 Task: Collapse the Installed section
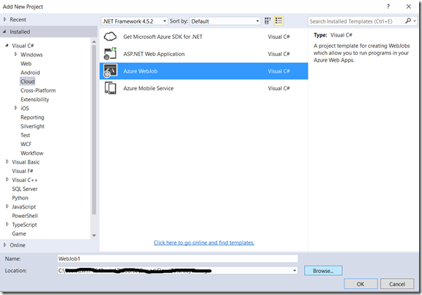[x=4, y=32]
